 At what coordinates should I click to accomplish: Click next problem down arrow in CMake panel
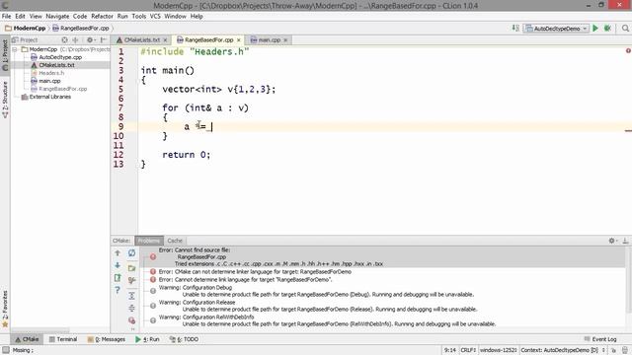click(x=118, y=265)
